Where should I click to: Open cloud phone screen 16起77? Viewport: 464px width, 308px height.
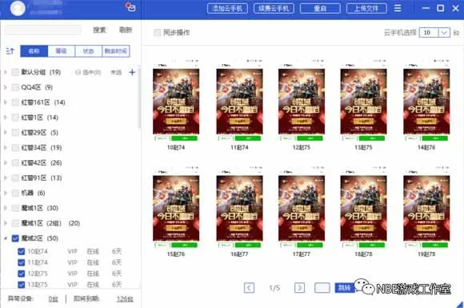(x=239, y=208)
